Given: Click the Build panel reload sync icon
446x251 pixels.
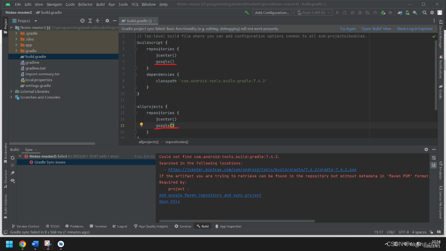Looking at the screenshot, I should click(x=13, y=158).
